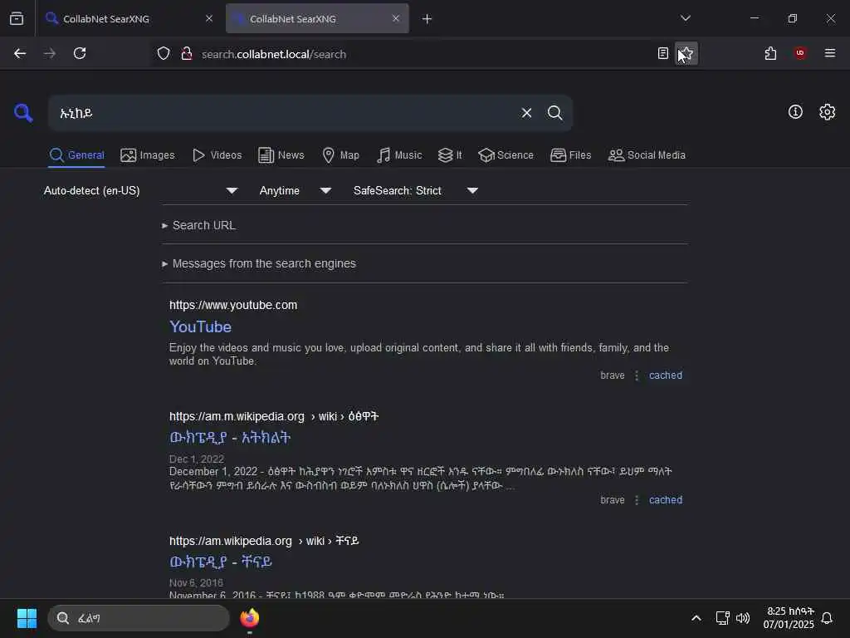Viewport: 850px width, 638px height.
Task: Toggle Firefox reader view icon
Action: [x=663, y=53]
